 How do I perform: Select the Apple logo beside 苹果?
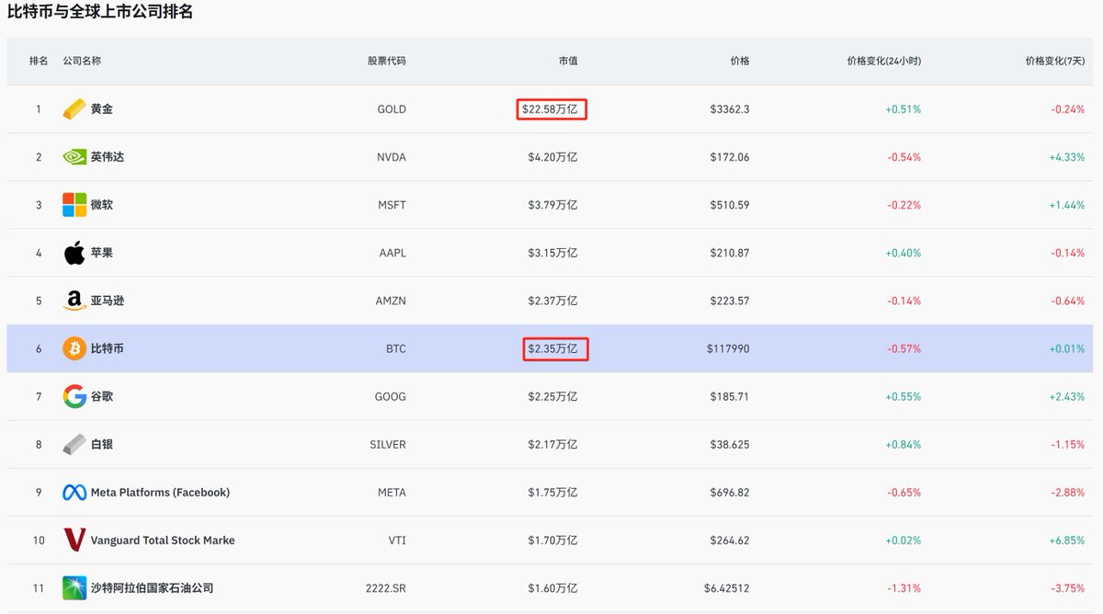(x=74, y=252)
